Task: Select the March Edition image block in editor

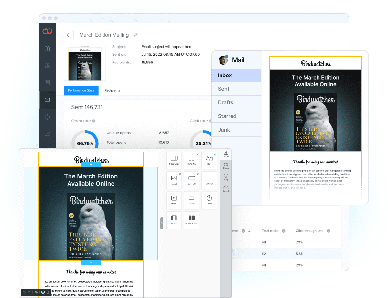Action: click(x=91, y=214)
